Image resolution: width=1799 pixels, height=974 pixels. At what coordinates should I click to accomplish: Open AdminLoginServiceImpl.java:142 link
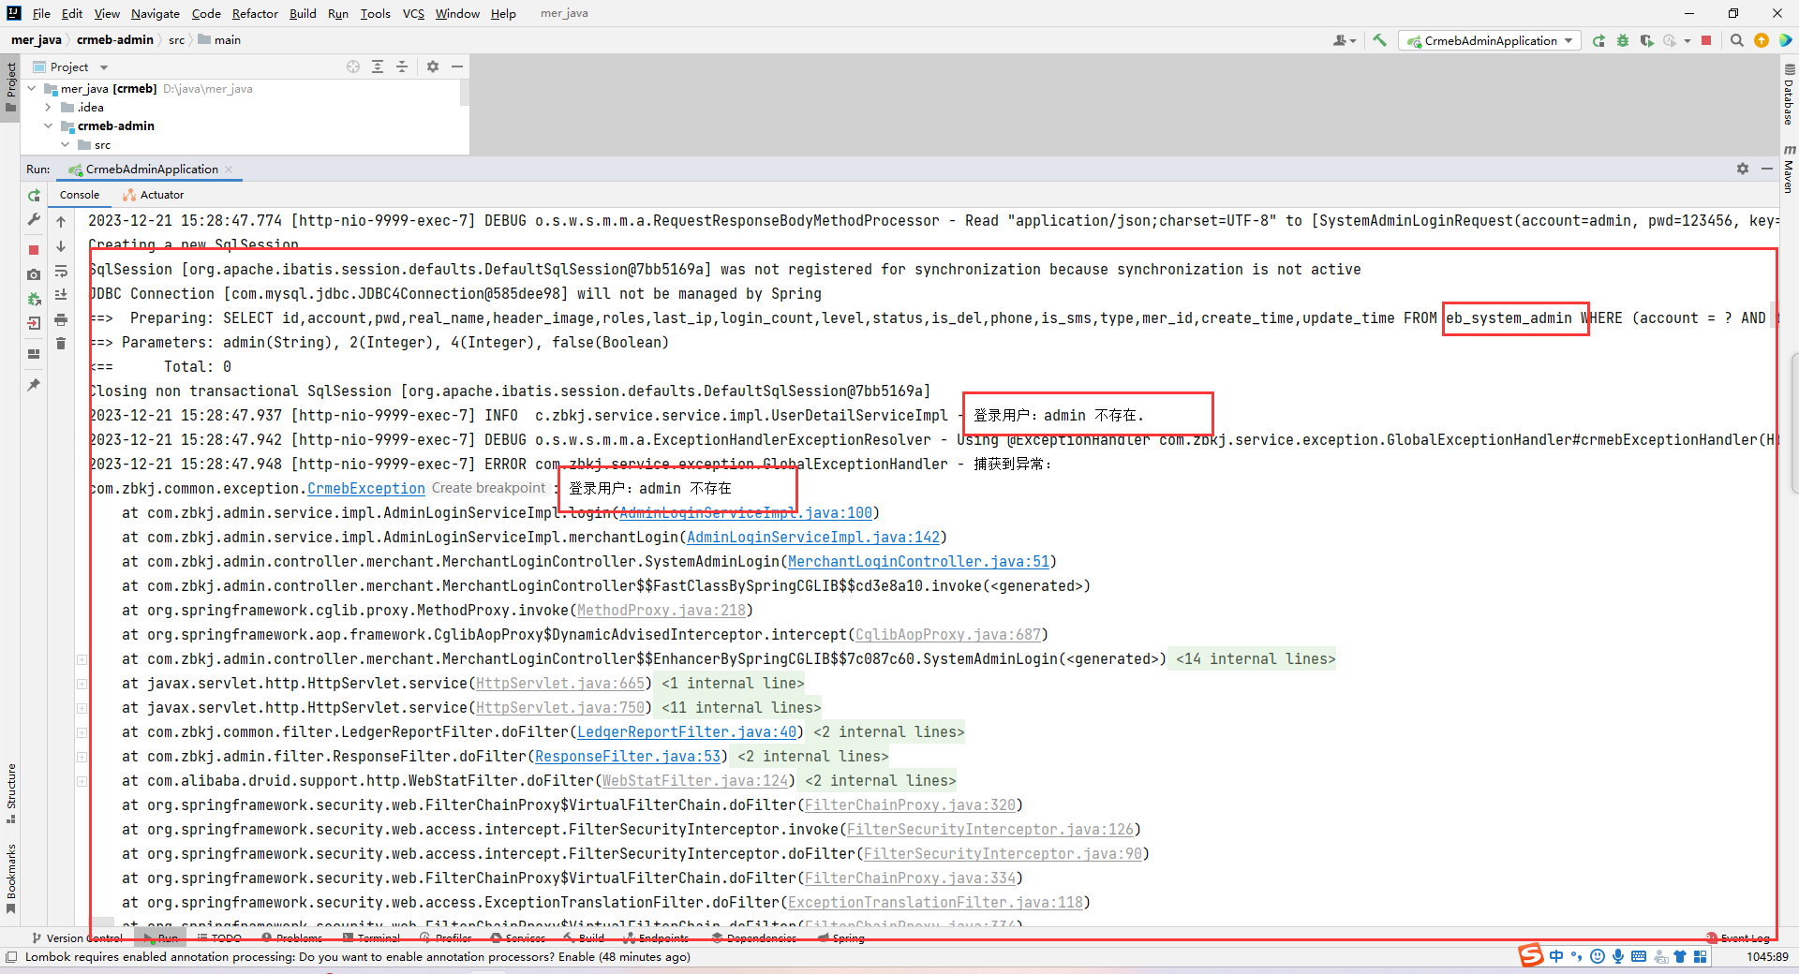[x=813, y=538]
